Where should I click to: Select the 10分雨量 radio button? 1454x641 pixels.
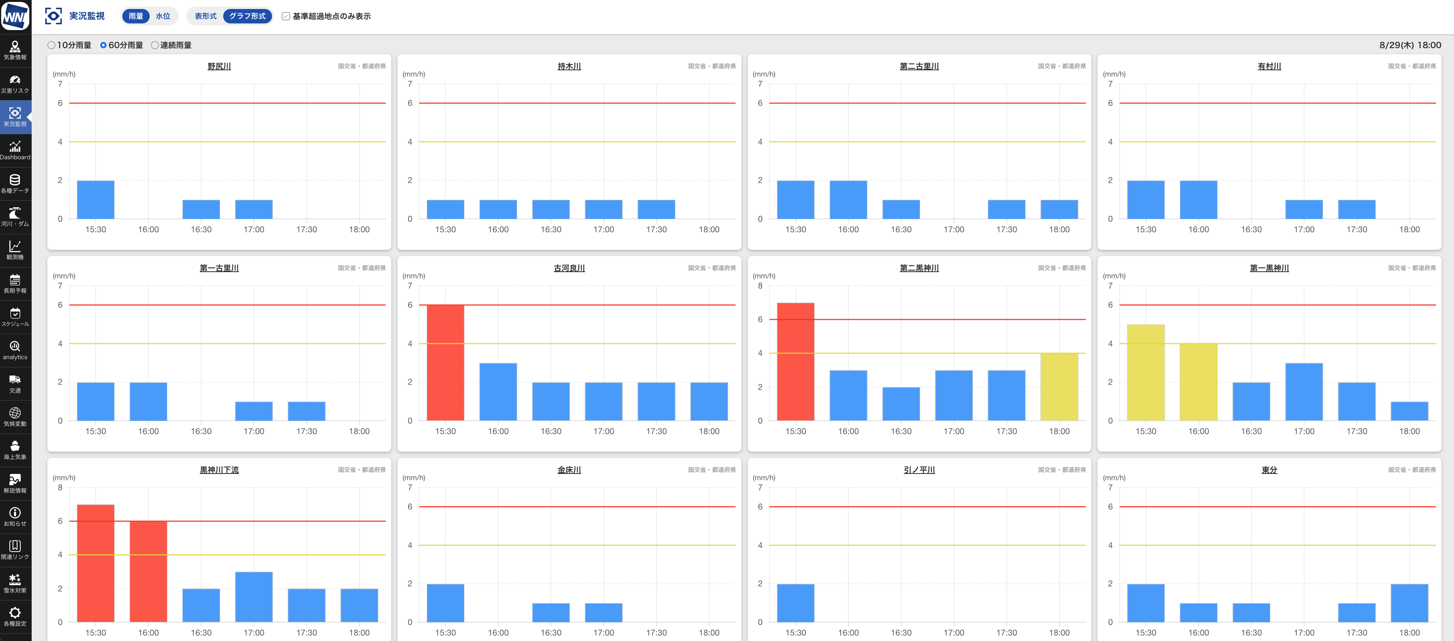pos(51,45)
